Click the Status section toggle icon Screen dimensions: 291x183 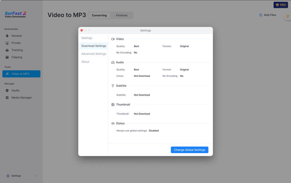113,123
